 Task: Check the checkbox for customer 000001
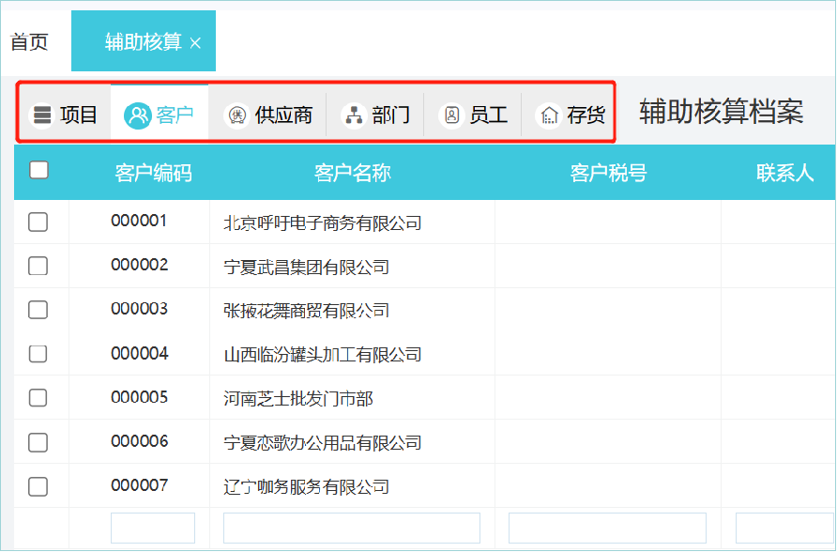coord(38,222)
